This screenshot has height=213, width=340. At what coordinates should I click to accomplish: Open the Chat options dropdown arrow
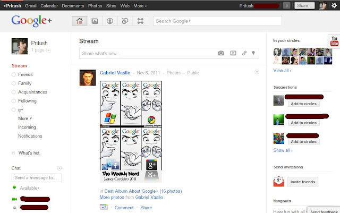tap(59, 168)
